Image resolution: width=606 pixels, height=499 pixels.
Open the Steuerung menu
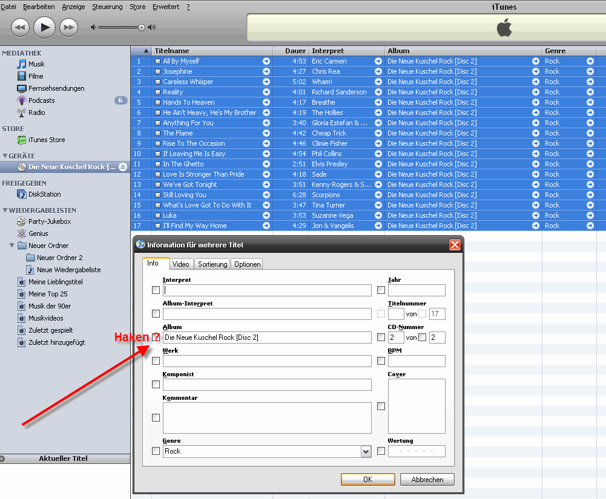(x=107, y=7)
